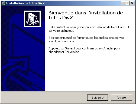Click the heading Bienvenue dans l'installation de Infos DivX
The image size is (136, 104).
click(86, 15)
